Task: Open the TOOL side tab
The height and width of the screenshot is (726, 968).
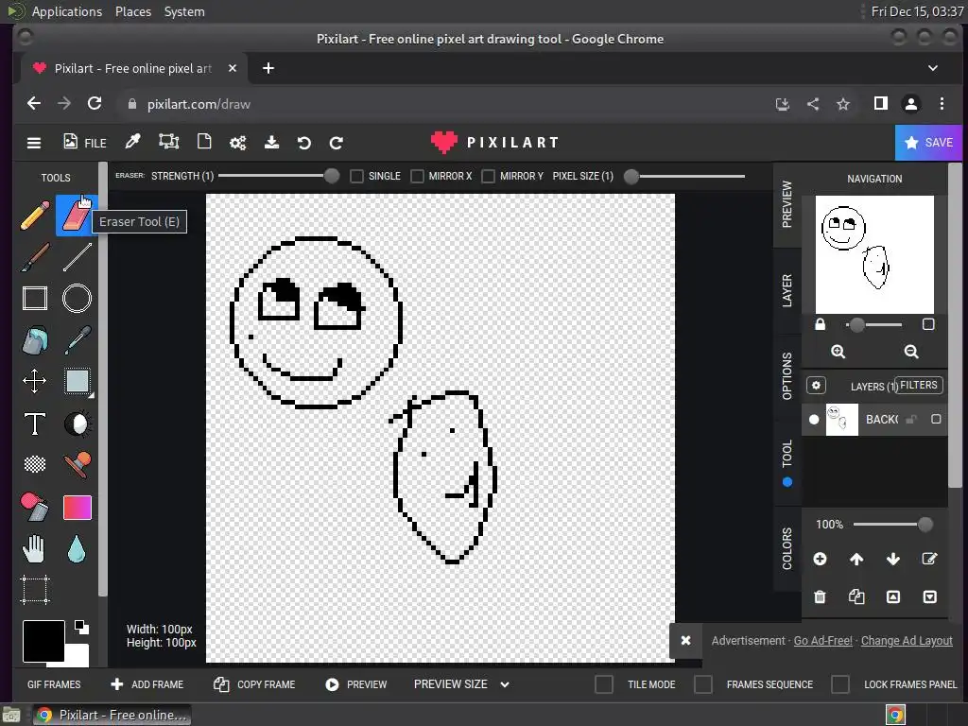Action: [x=787, y=461]
